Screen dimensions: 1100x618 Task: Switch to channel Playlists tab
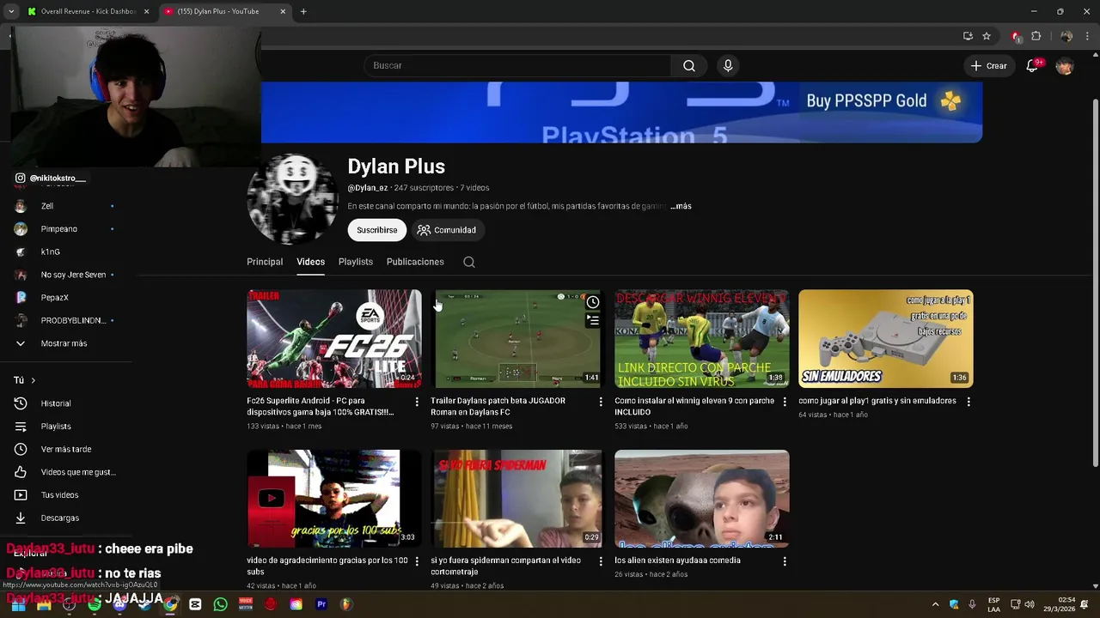point(356,262)
